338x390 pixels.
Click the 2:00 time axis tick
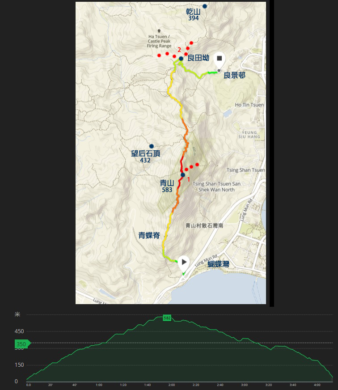click(171, 385)
